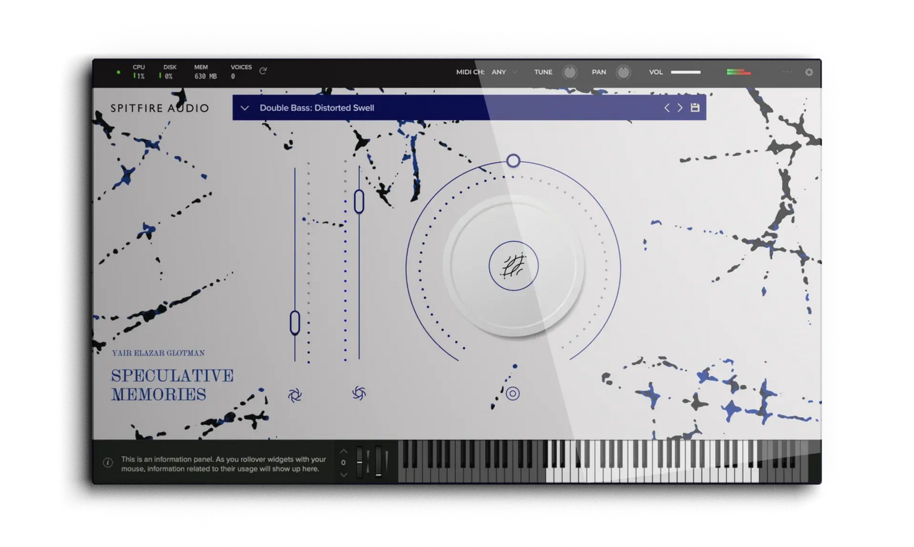Load the previous preset with the left arrow

click(667, 107)
